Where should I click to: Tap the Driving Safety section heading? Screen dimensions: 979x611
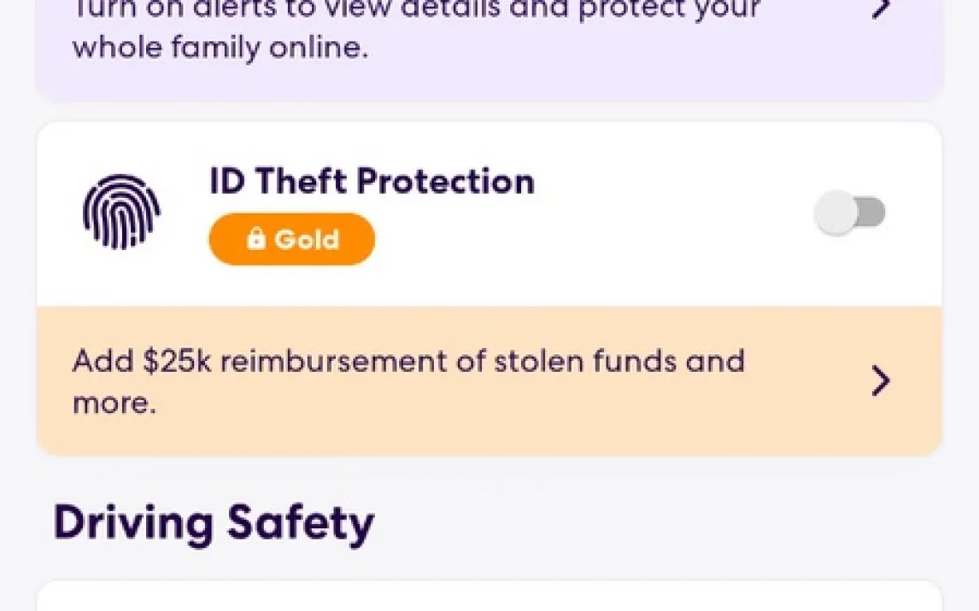pyautogui.click(x=214, y=523)
